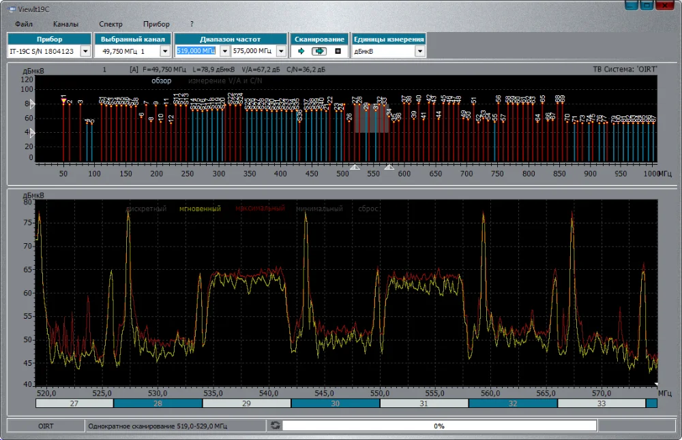Open the Каналы menu

pos(65,24)
